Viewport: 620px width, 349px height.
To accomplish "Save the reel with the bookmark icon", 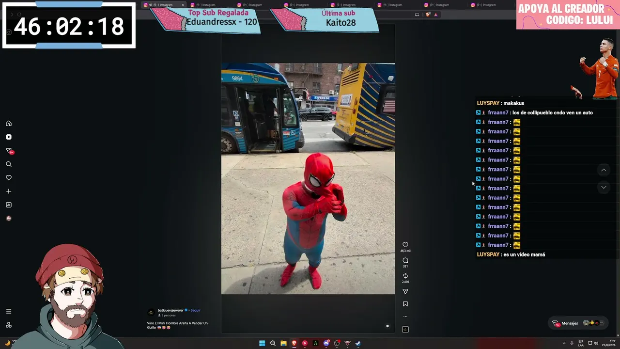I will pyautogui.click(x=405, y=304).
